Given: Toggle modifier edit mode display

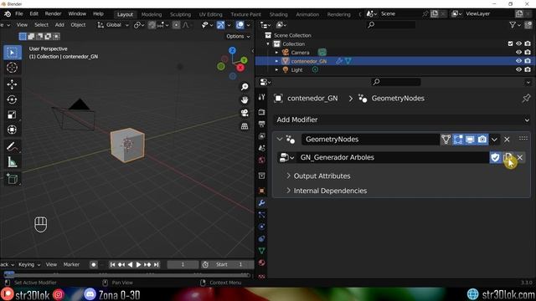Looking at the screenshot, I should click(458, 140).
